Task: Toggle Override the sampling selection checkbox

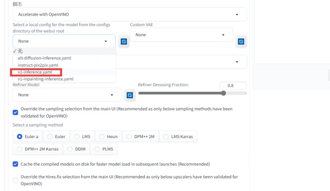Action: [x=16, y=112]
